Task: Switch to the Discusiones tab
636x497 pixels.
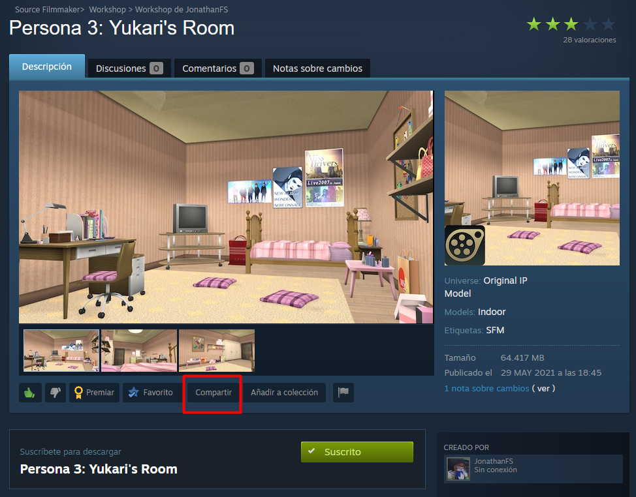Action: 129,68
